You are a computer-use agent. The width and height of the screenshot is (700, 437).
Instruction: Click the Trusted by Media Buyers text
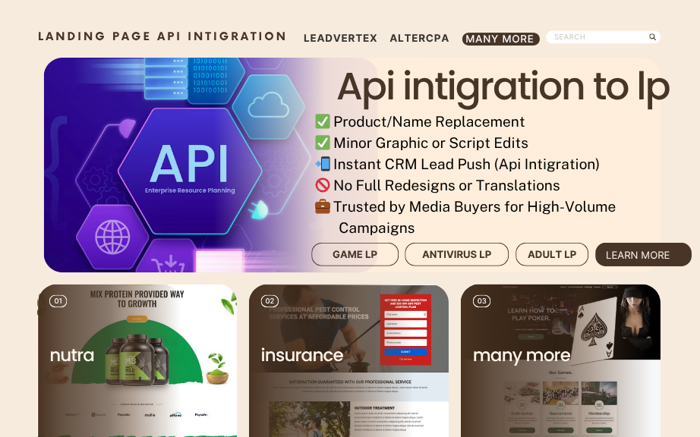pos(474,217)
